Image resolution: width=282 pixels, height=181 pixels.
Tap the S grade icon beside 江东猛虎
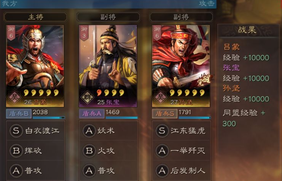tap(162, 131)
